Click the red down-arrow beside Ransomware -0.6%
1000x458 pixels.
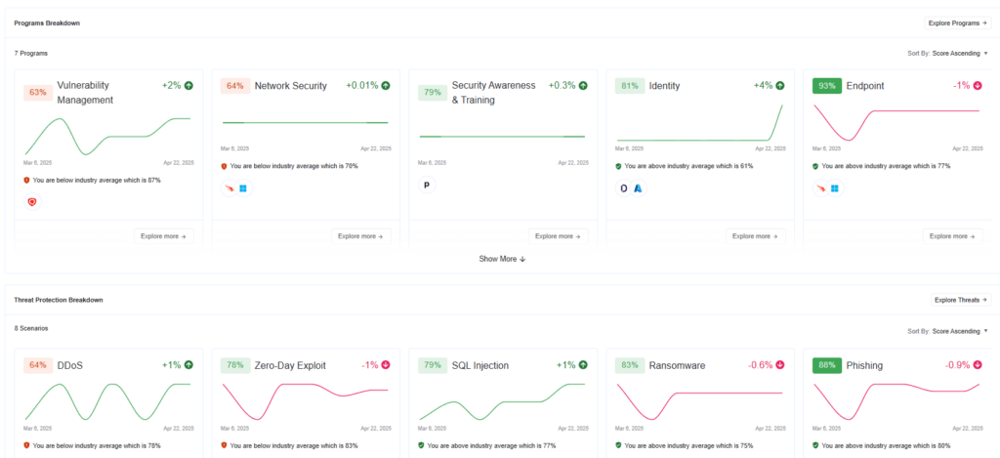780,365
